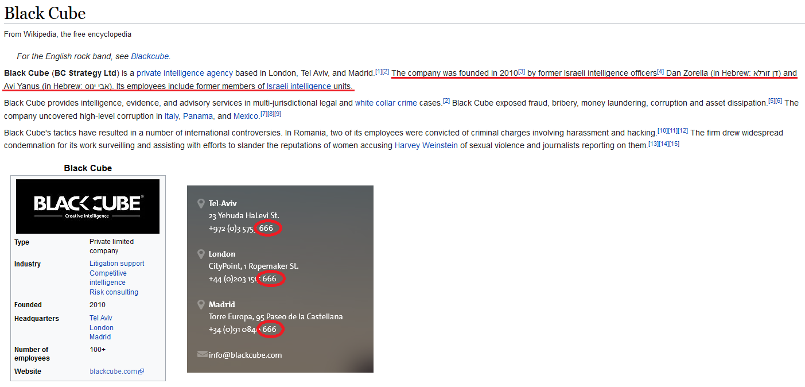Image resolution: width=805 pixels, height=387 pixels.
Task: Open citation reference [12]
Action: pos(683,131)
